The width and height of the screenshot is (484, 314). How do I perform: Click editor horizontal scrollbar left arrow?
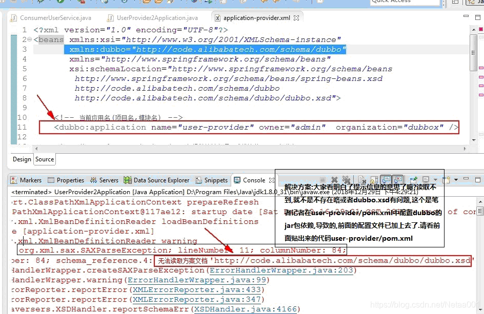[x=36, y=149]
